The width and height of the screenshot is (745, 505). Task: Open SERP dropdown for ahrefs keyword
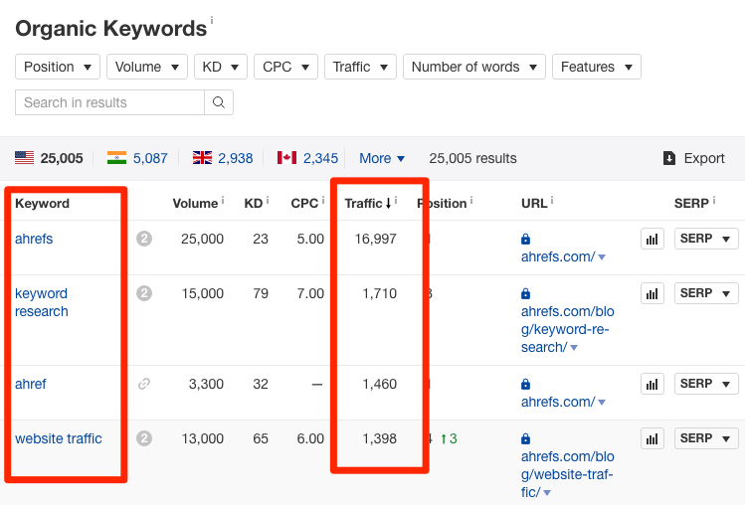point(706,239)
